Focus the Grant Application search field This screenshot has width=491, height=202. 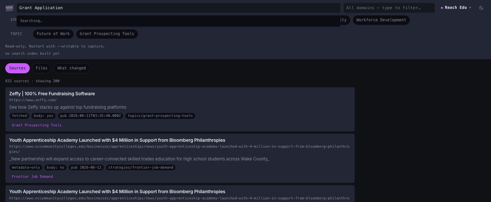click(178, 8)
